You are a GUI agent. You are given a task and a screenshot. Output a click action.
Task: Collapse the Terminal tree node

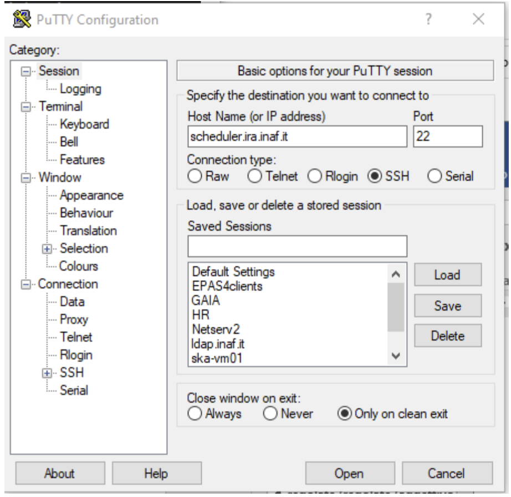[x=25, y=107]
